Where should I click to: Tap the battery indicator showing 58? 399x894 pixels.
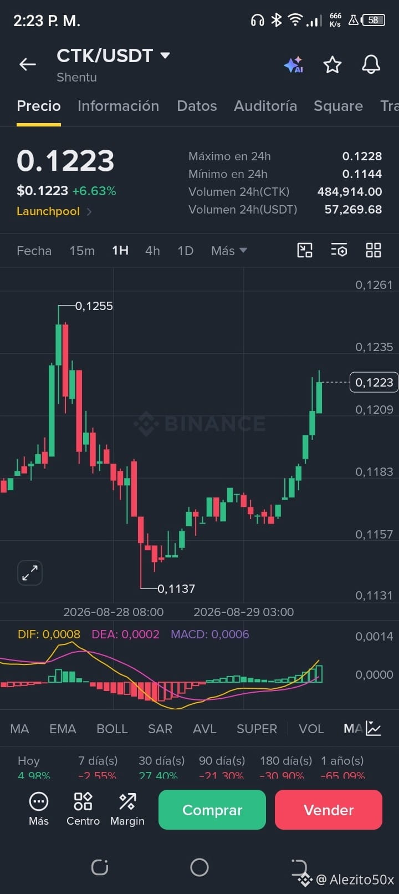(x=374, y=21)
